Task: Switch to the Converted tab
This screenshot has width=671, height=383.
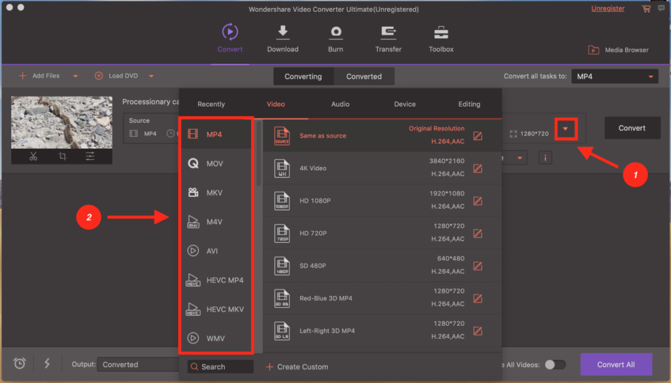Action: point(364,76)
